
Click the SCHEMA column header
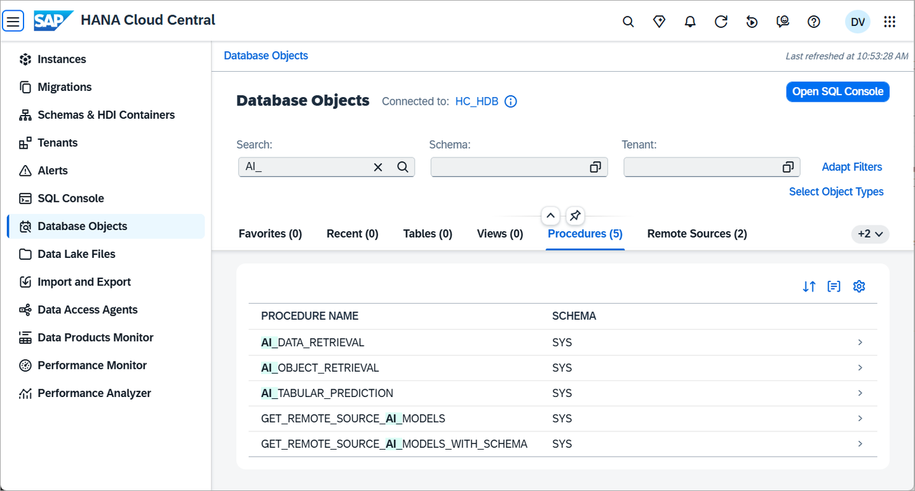(x=574, y=316)
